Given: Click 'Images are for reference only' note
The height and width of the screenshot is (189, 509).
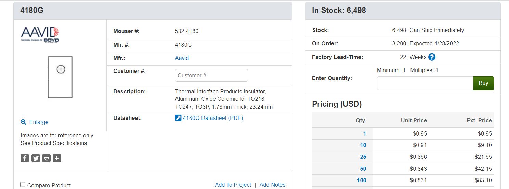Looking at the screenshot, I should 57,135.
